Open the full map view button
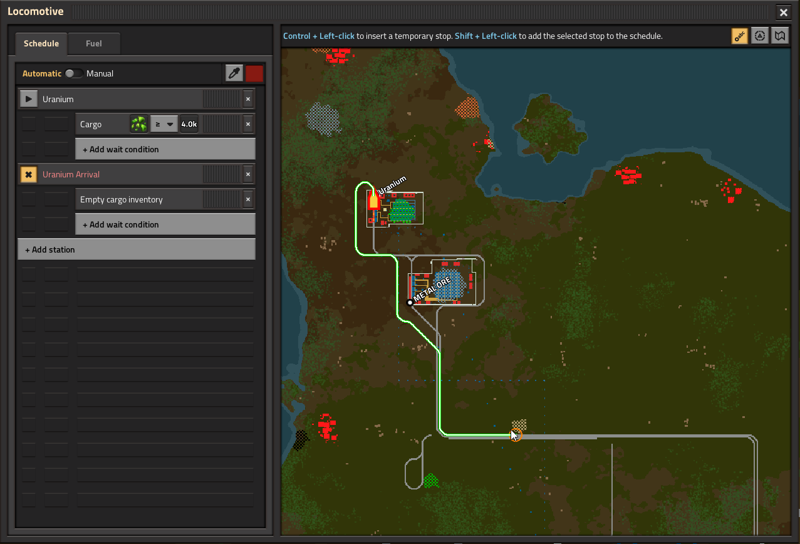 (x=779, y=36)
